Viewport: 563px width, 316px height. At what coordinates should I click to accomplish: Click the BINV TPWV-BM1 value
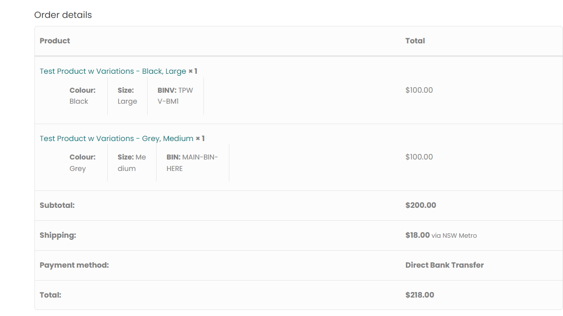tap(175, 96)
